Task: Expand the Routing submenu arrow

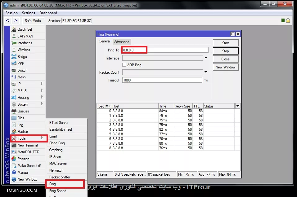Action: (42, 97)
